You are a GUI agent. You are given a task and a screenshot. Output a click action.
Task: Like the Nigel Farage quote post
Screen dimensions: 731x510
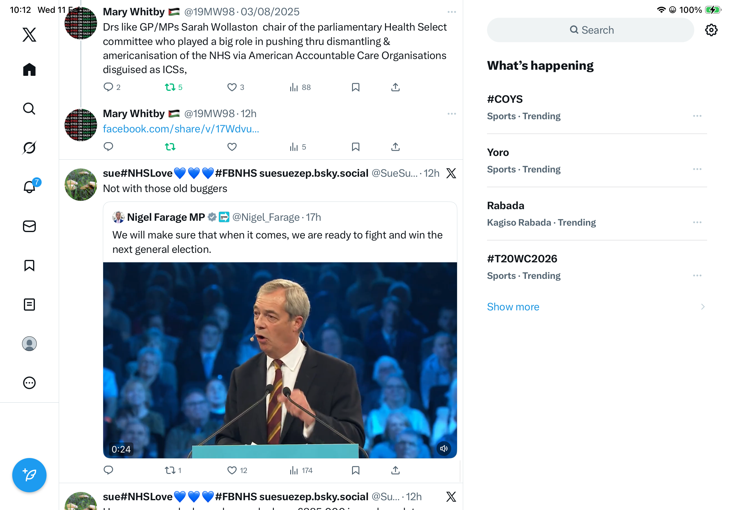[x=232, y=470]
